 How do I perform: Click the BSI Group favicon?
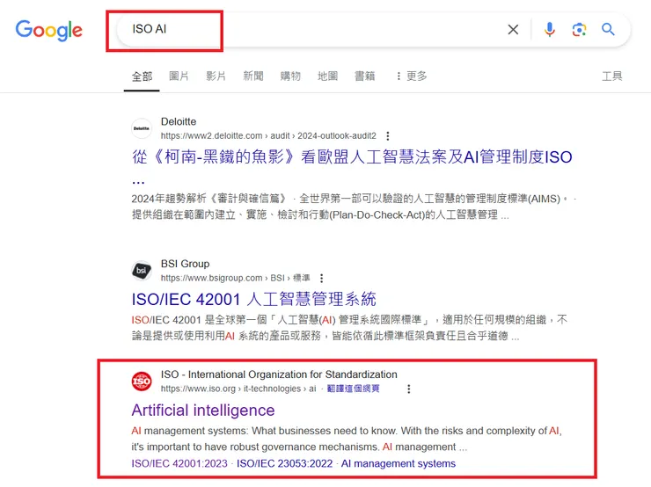(142, 271)
